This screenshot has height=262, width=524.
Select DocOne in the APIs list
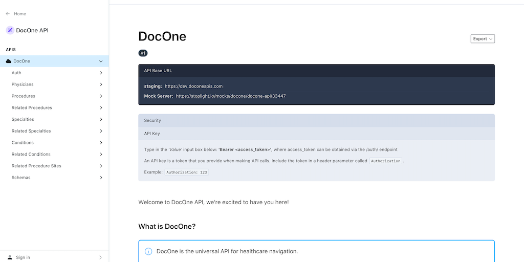coord(54,61)
